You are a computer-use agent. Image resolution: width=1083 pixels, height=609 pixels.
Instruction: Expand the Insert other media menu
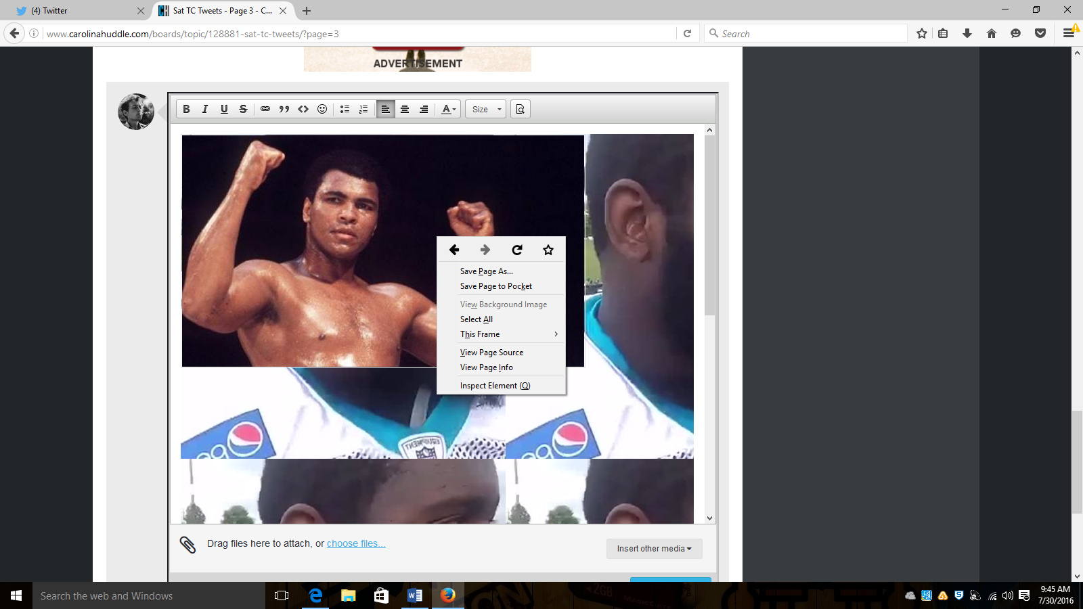654,549
